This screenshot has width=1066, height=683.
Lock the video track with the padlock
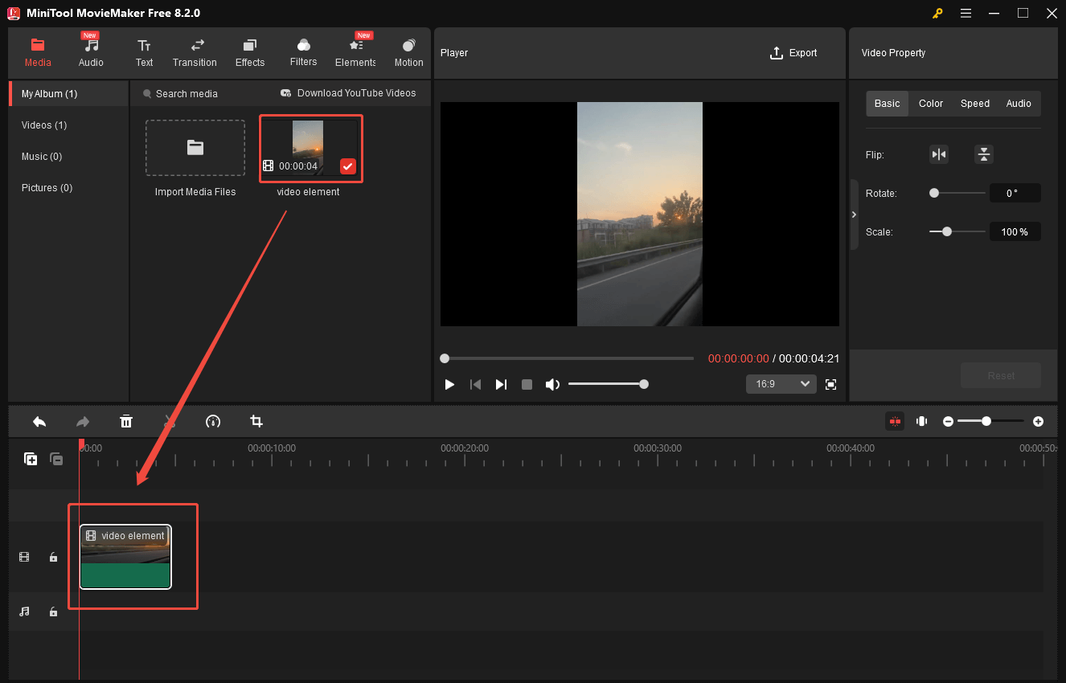[x=53, y=556]
